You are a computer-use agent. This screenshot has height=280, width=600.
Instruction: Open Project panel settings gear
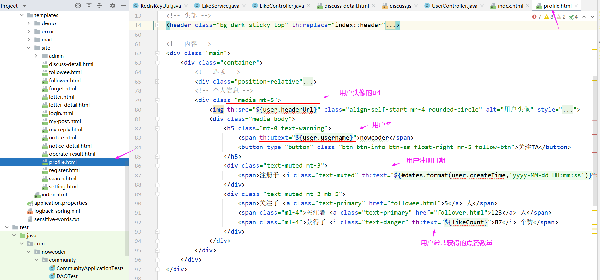click(113, 6)
